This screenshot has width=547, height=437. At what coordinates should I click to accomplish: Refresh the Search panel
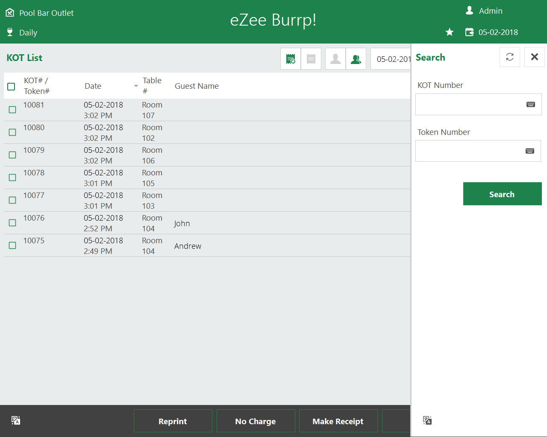(x=509, y=57)
